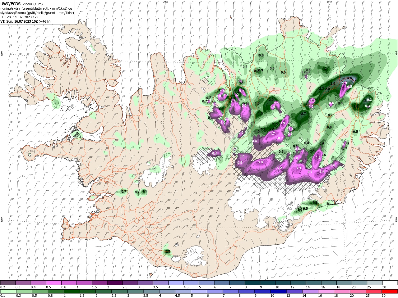Screen dimensions: 398x298
Task: Click the UWC/ECDS title text
Action: click(x=10, y=4)
